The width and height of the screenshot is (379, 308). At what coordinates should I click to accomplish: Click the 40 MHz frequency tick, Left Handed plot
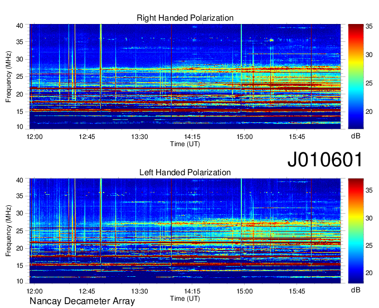point(20,180)
